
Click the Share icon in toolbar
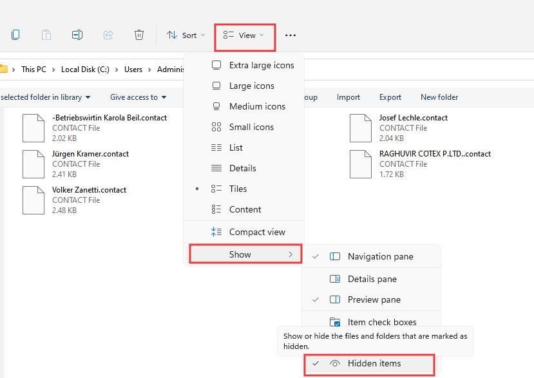pos(108,35)
